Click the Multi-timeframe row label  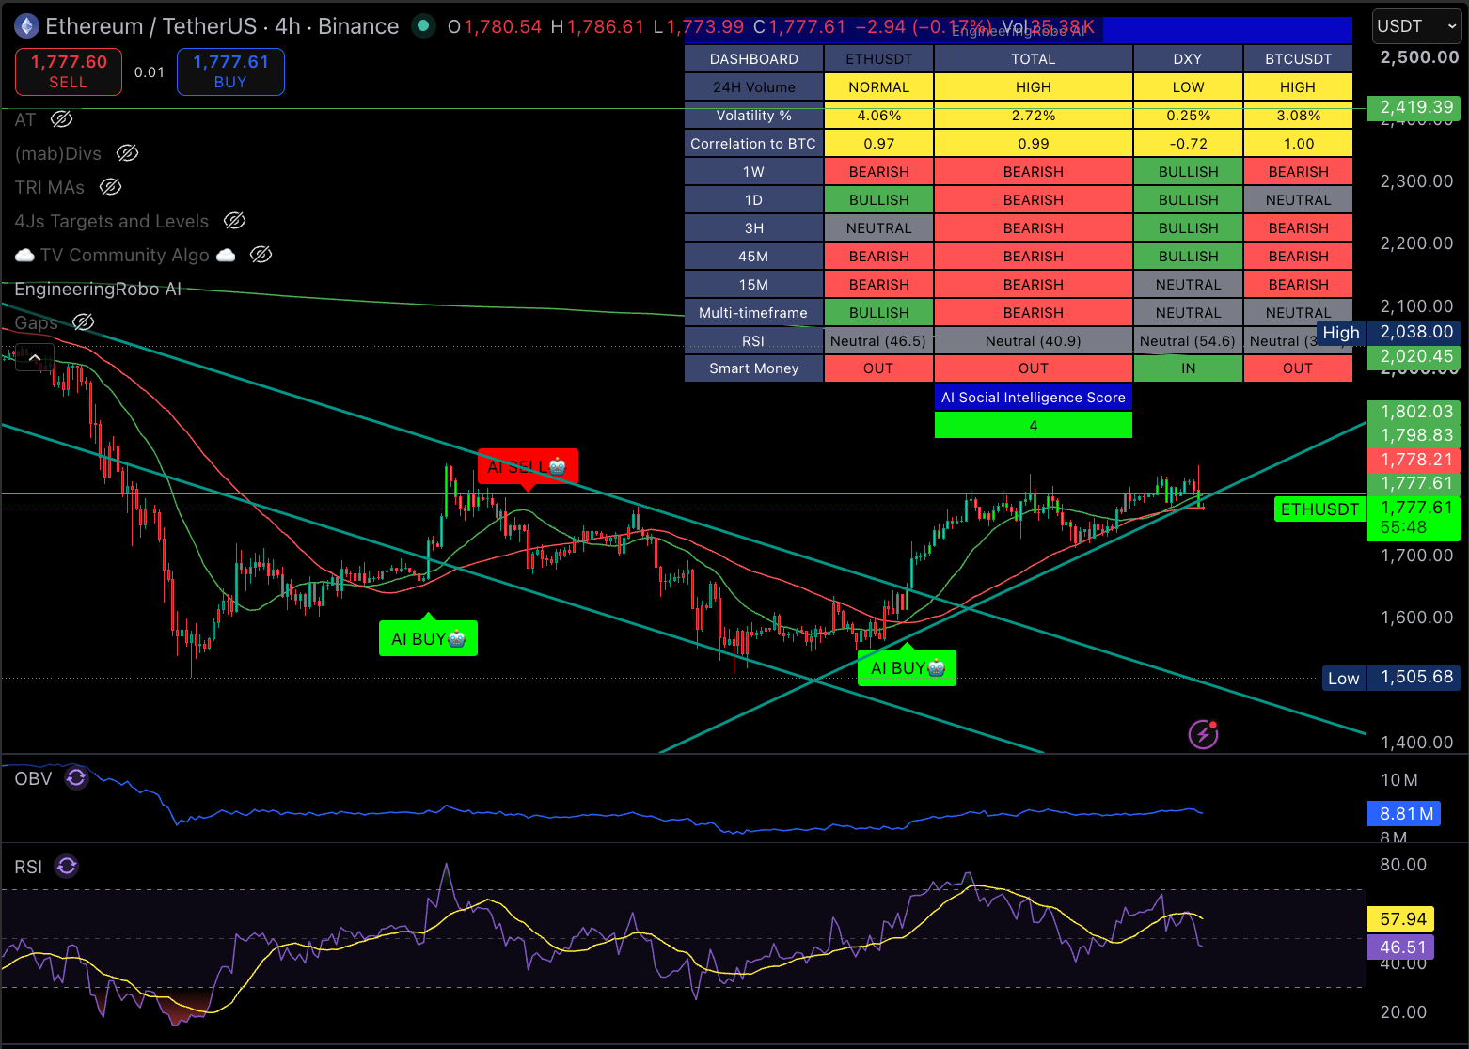[x=754, y=313]
